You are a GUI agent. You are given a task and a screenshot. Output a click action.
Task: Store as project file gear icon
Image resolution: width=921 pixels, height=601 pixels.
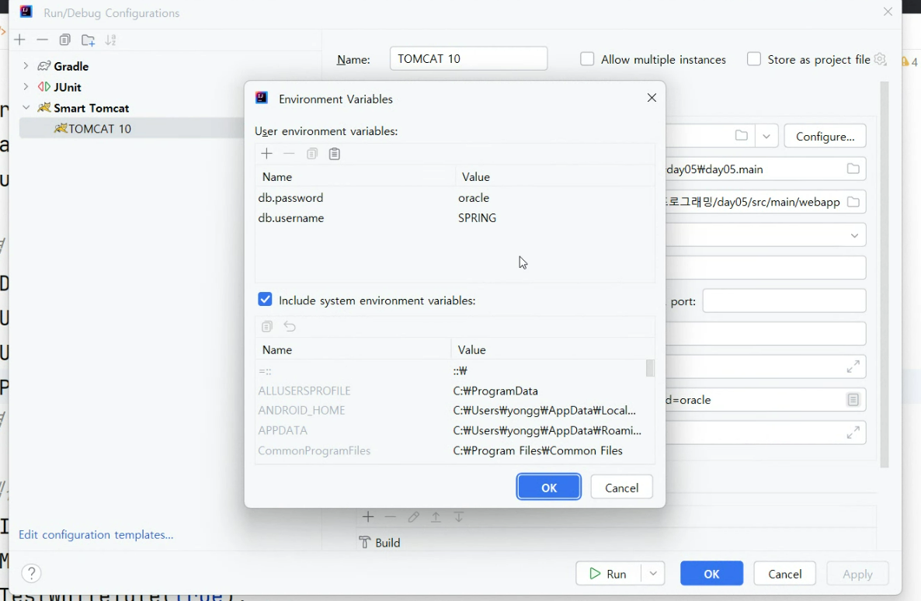tap(880, 59)
